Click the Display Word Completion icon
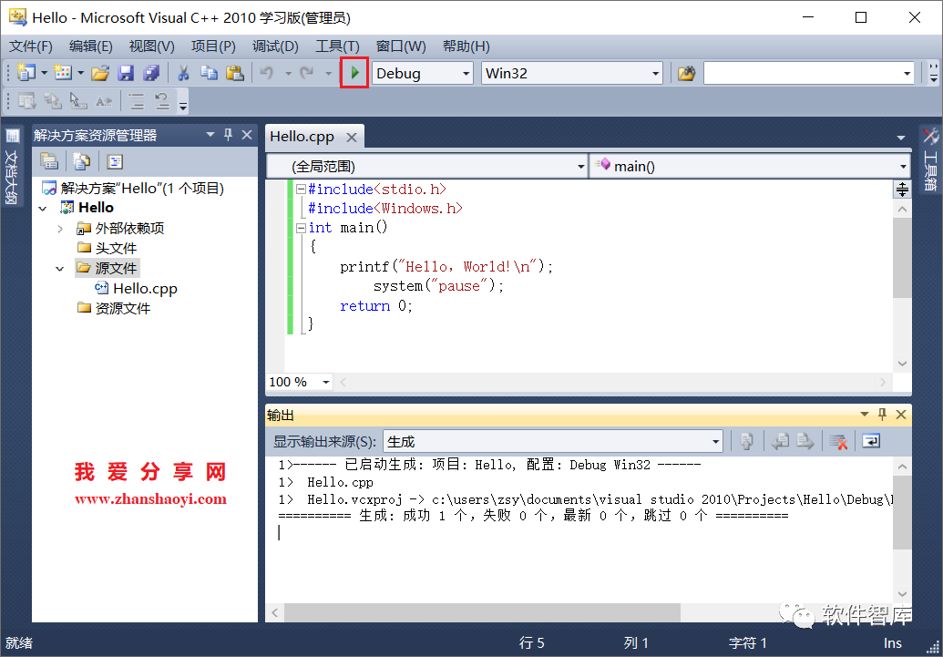Screen dimensions: 943x657 (x=104, y=101)
